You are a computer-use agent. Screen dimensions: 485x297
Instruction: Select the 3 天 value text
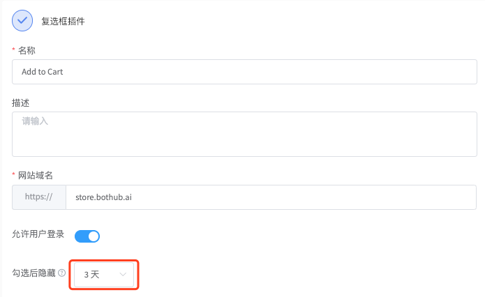(x=91, y=275)
